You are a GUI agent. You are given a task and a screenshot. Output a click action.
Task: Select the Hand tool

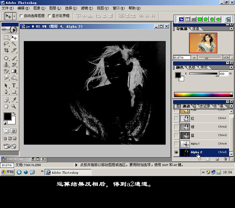(6, 106)
